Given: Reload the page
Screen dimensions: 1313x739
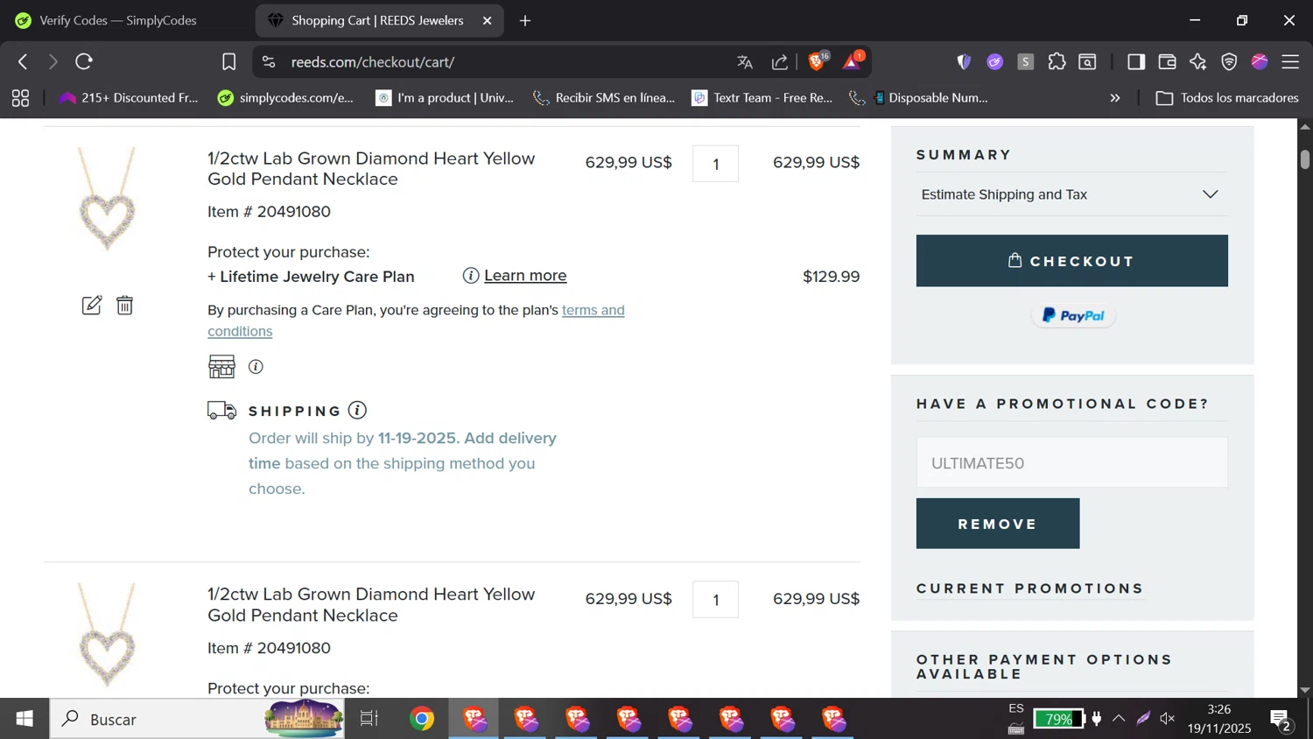Looking at the screenshot, I should click(84, 62).
